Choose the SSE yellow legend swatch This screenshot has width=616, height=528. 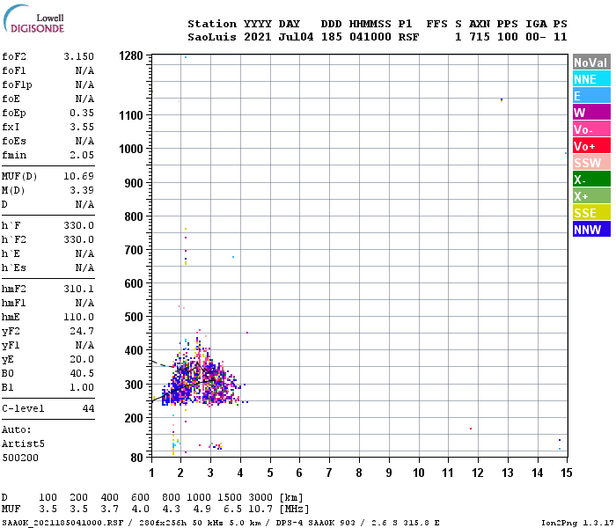pos(591,213)
